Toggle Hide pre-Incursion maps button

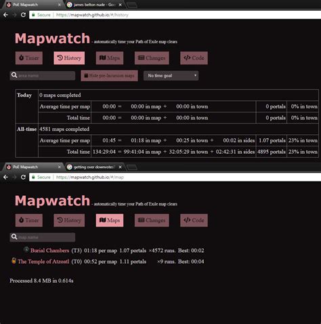tap(109, 76)
